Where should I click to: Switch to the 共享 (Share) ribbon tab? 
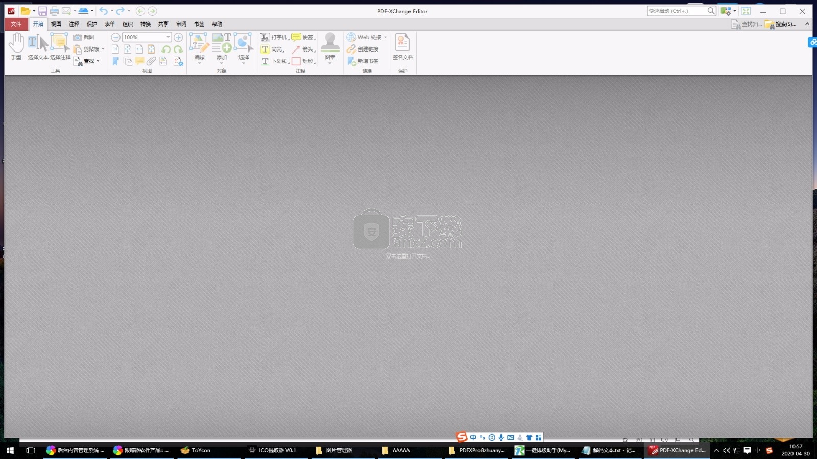coord(163,24)
